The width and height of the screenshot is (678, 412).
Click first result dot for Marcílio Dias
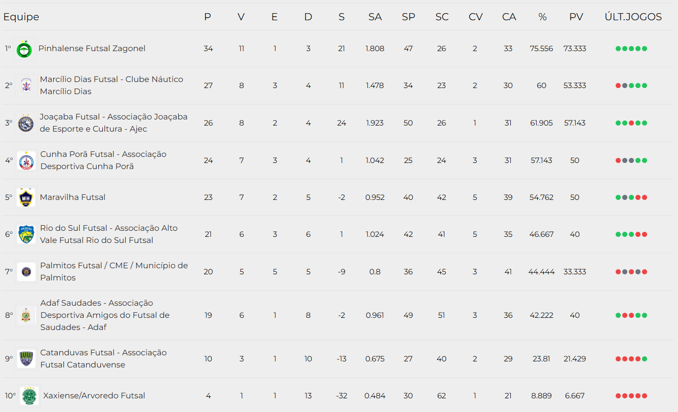coord(618,86)
